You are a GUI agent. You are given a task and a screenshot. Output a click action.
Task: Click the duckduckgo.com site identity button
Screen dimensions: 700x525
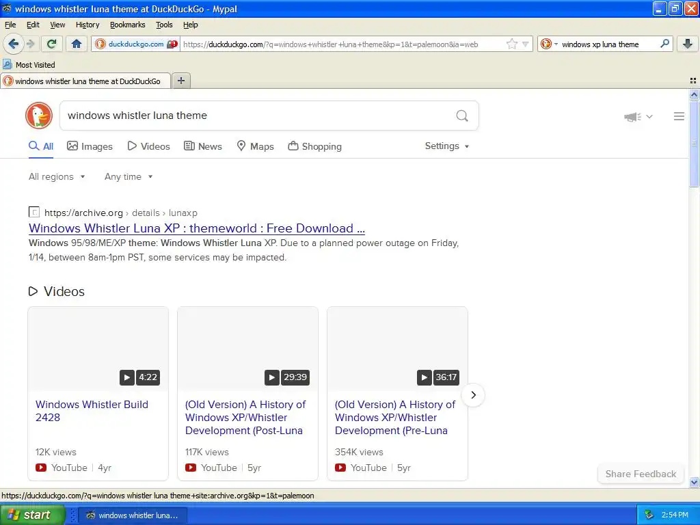pyautogui.click(x=136, y=44)
